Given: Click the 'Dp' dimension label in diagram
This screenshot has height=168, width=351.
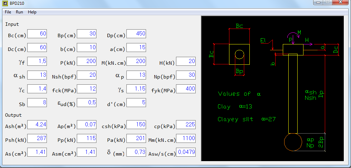Looking at the screenshot, I should (321, 94).
